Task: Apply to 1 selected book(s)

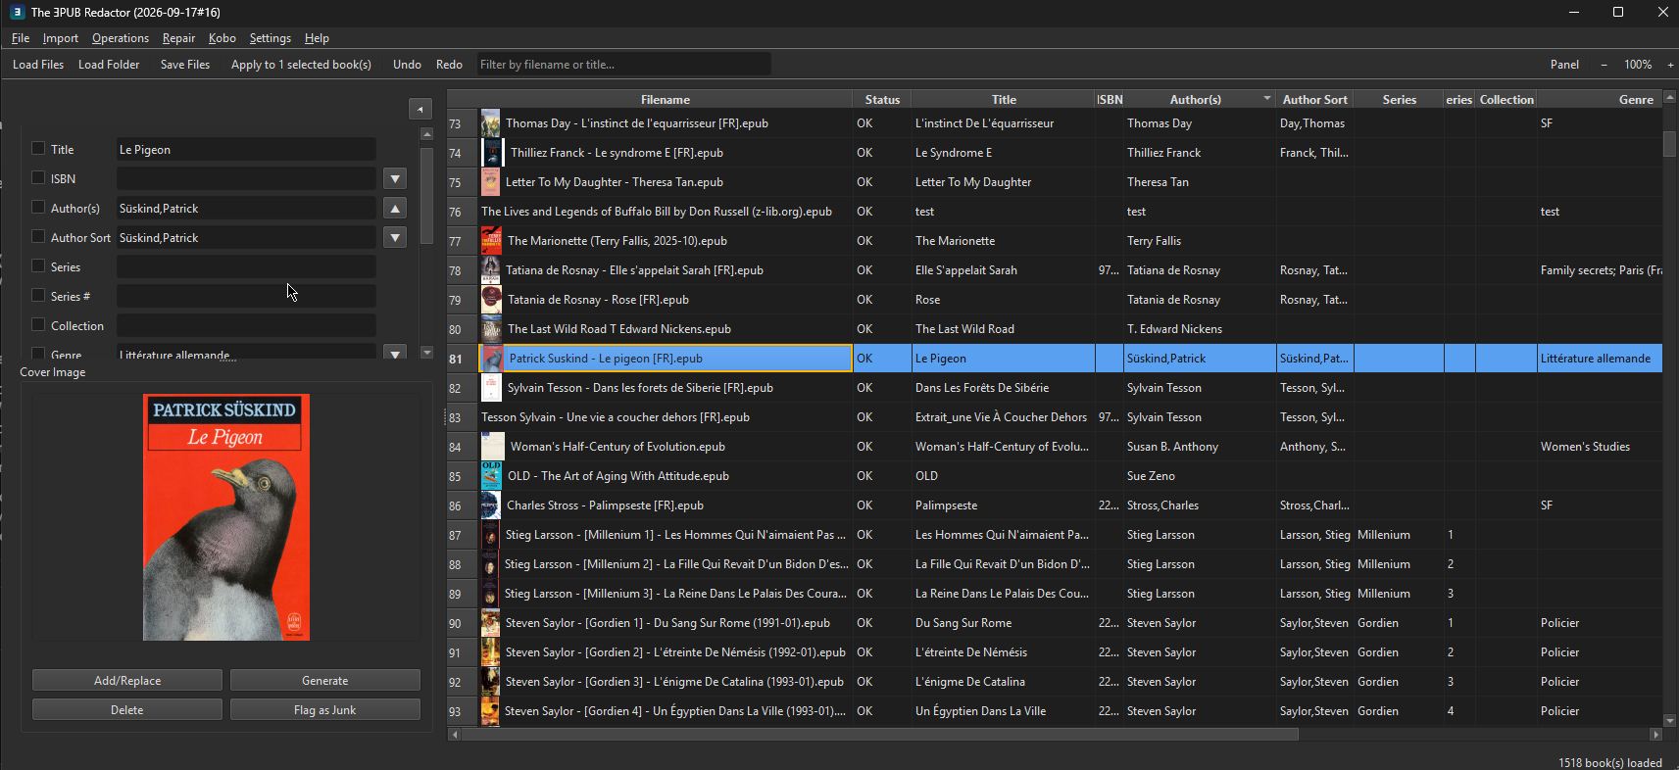Action: click(301, 65)
